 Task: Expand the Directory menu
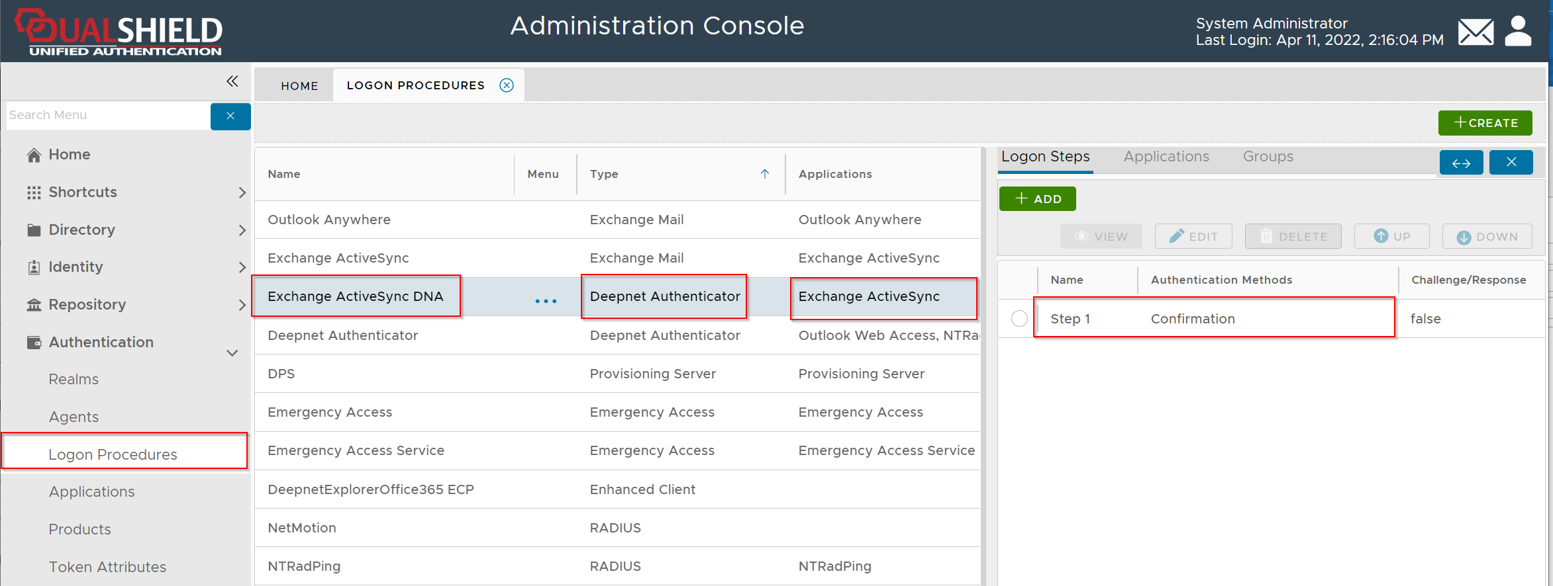tap(242, 230)
